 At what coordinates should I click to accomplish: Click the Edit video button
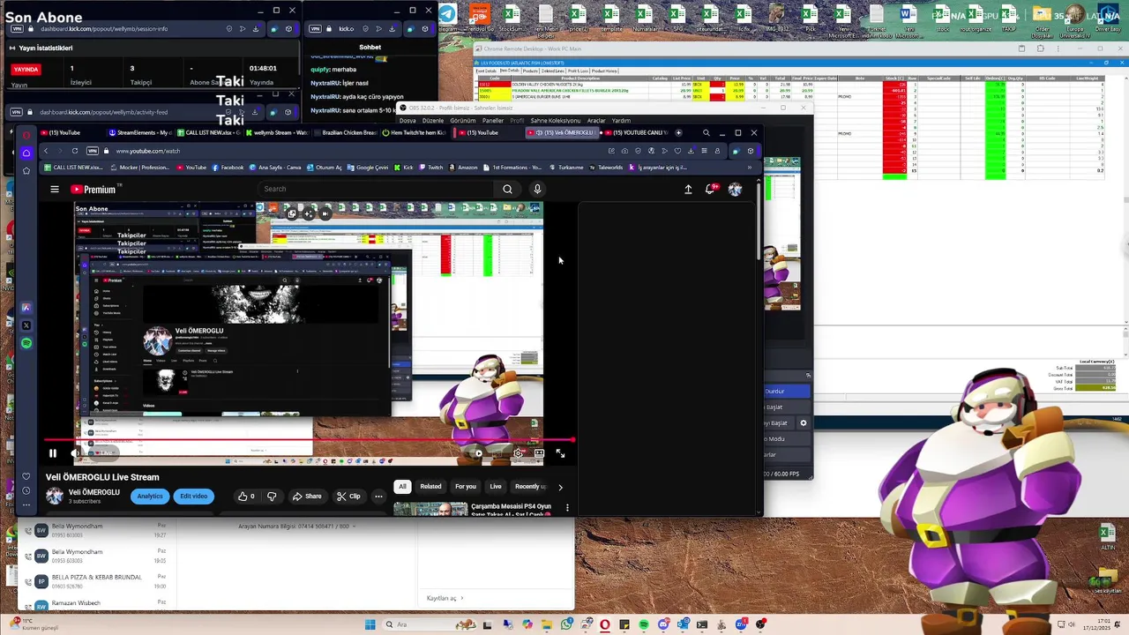point(193,496)
